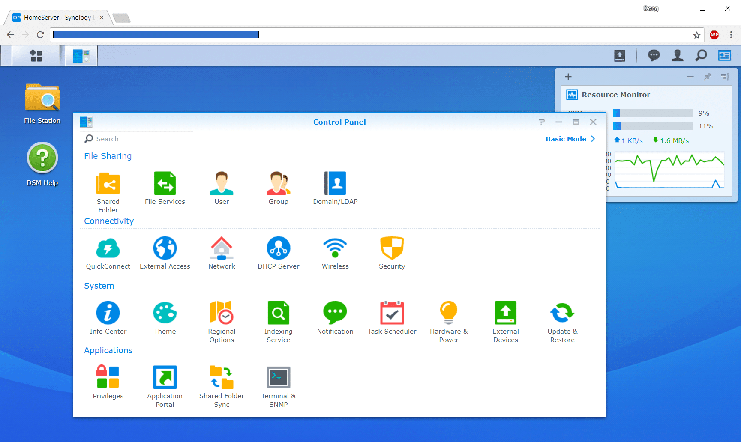
Task: Open the DSM search magnifier
Action: [x=701, y=56]
